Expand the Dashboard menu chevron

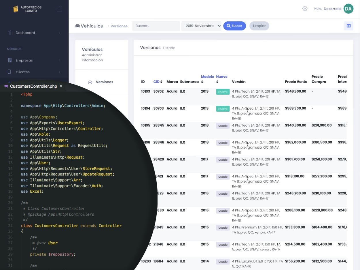click(x=60, y=33)
